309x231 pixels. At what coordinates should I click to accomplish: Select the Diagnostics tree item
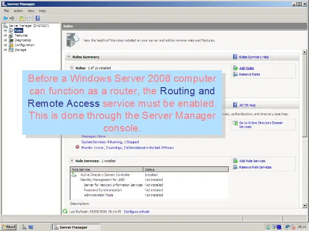[23, 40]
